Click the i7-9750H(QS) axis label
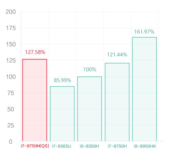 pos(34,146)
